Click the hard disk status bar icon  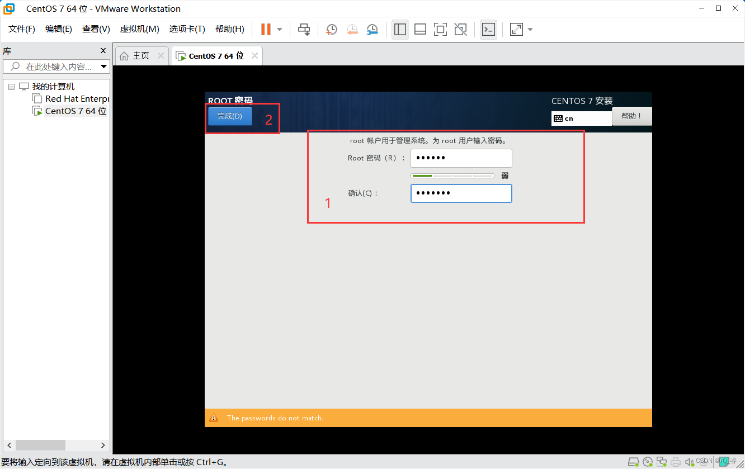634,462
